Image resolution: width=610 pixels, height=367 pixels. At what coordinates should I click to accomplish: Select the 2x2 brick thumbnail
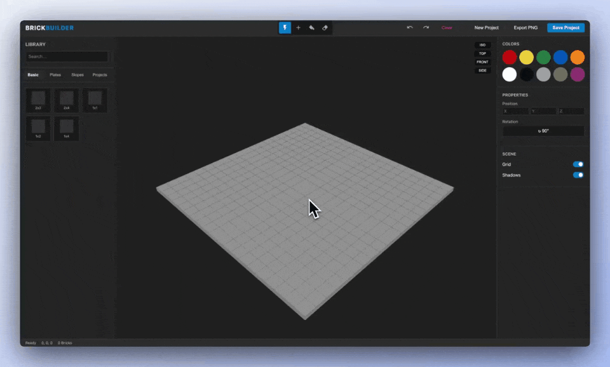tap(38, 100)
